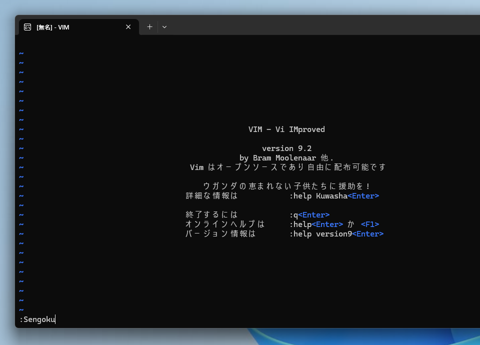
Task: Click the 'Vim はオープンソース' line
Action: point(288,167)
